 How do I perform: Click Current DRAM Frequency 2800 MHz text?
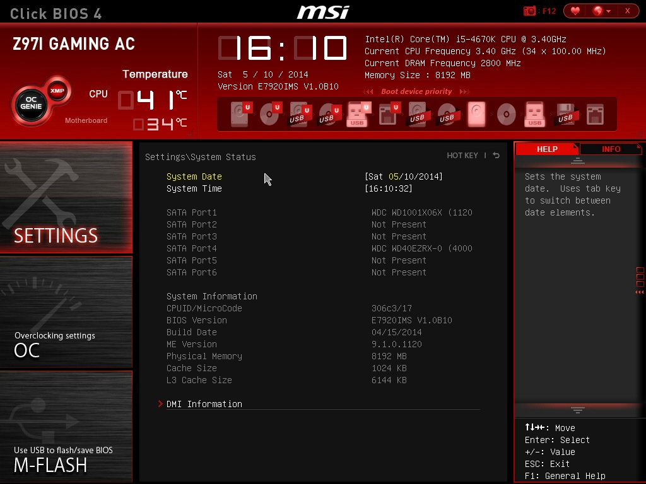442,63
